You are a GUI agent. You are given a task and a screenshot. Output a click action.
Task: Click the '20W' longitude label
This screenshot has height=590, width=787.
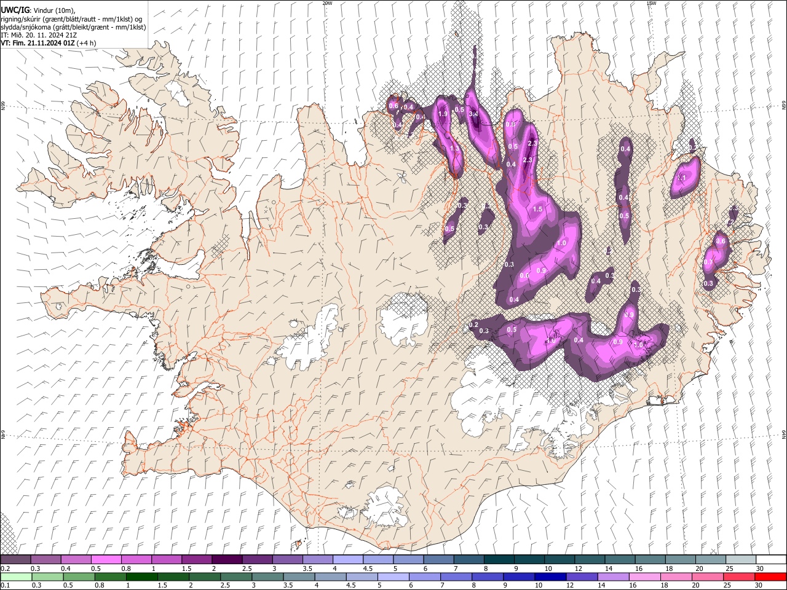click(x=327, y=3)
